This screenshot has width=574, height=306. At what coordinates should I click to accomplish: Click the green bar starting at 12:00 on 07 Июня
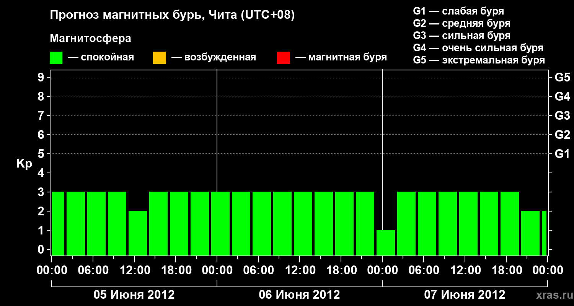(468, 223)
